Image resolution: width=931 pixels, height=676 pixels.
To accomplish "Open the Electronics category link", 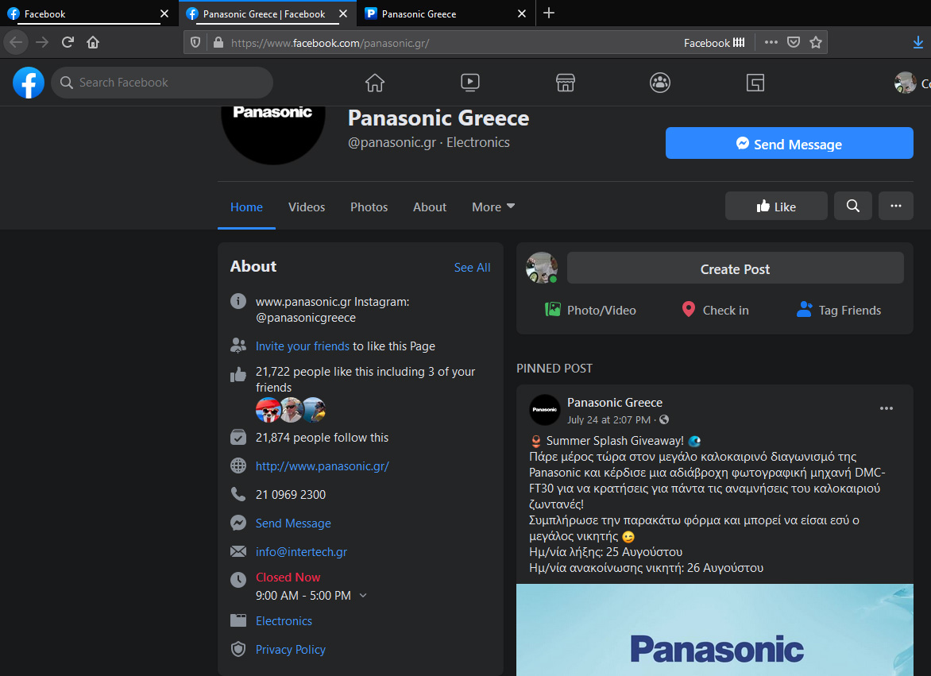I will click(284, 621).
